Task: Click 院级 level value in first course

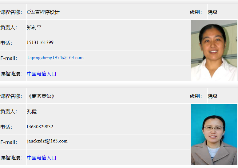Action: (x=212, y=12)
